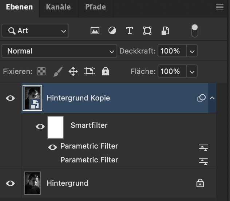Hide the Smartfilter effects
Viewport: 230px width, 201px height.
click(40, 126)
